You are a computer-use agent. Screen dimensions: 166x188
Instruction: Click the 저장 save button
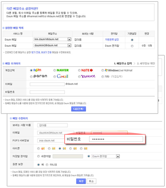81,181
